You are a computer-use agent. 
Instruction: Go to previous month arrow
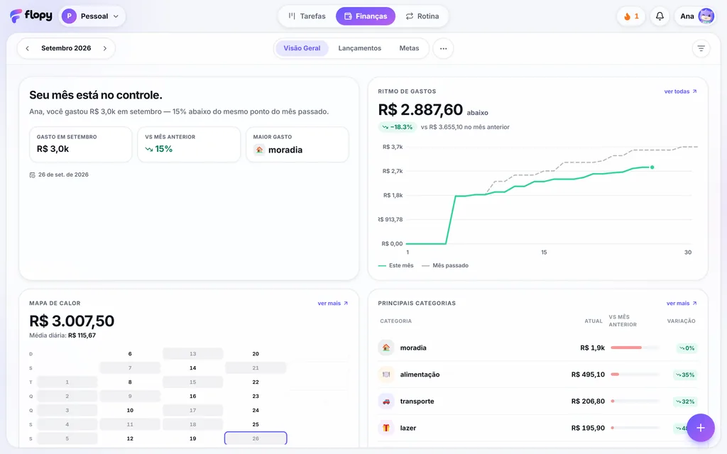click(28, 48)
